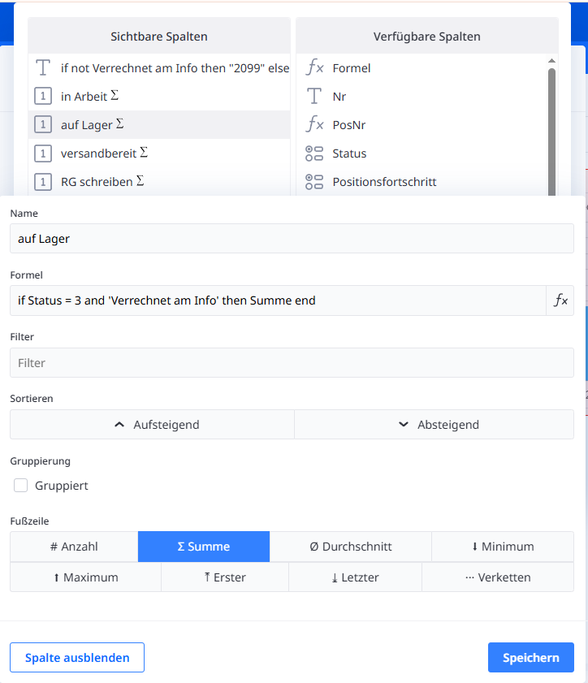Sort column Absteigend
This screenshot has height=683, width=588.
[x=434, y=425]
